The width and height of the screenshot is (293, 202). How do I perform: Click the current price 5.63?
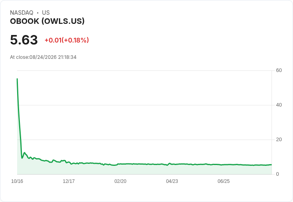pyautogui.click(x=24, y=40)
